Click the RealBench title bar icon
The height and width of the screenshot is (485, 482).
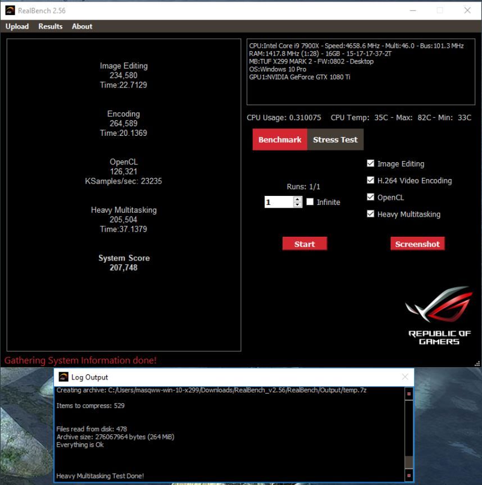pos(10,11)
